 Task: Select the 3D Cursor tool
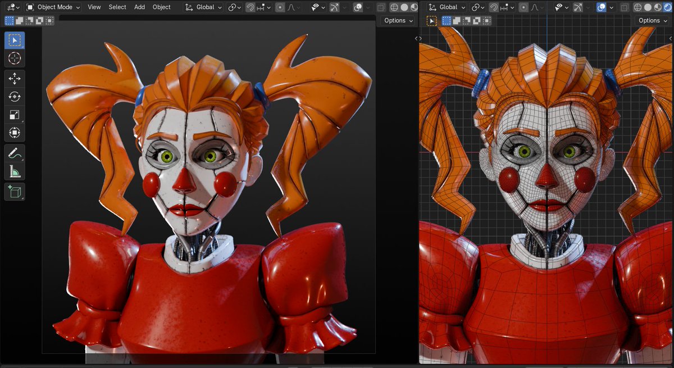tap(15, 58)
